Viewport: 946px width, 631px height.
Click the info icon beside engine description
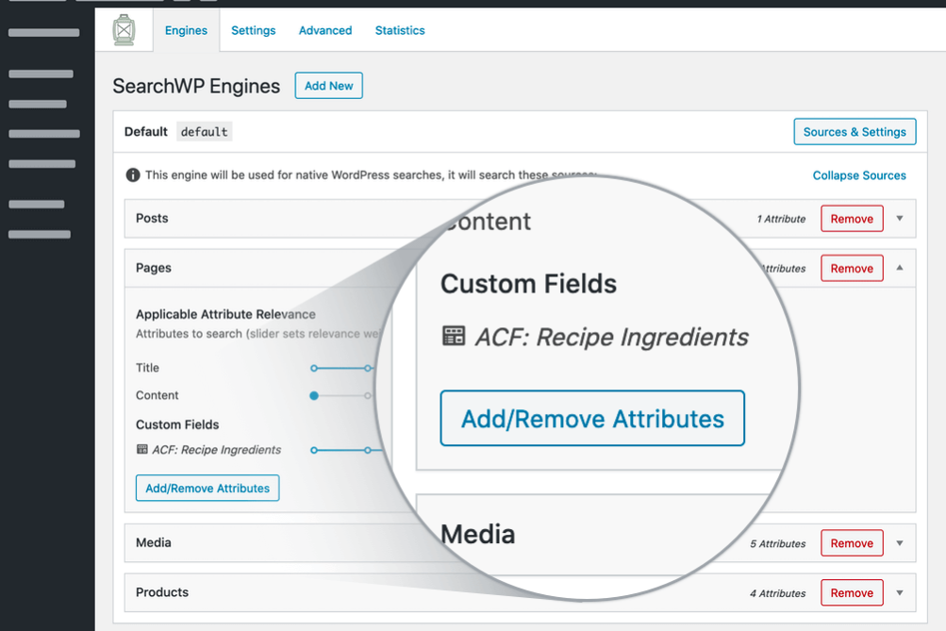pos(133,175)
